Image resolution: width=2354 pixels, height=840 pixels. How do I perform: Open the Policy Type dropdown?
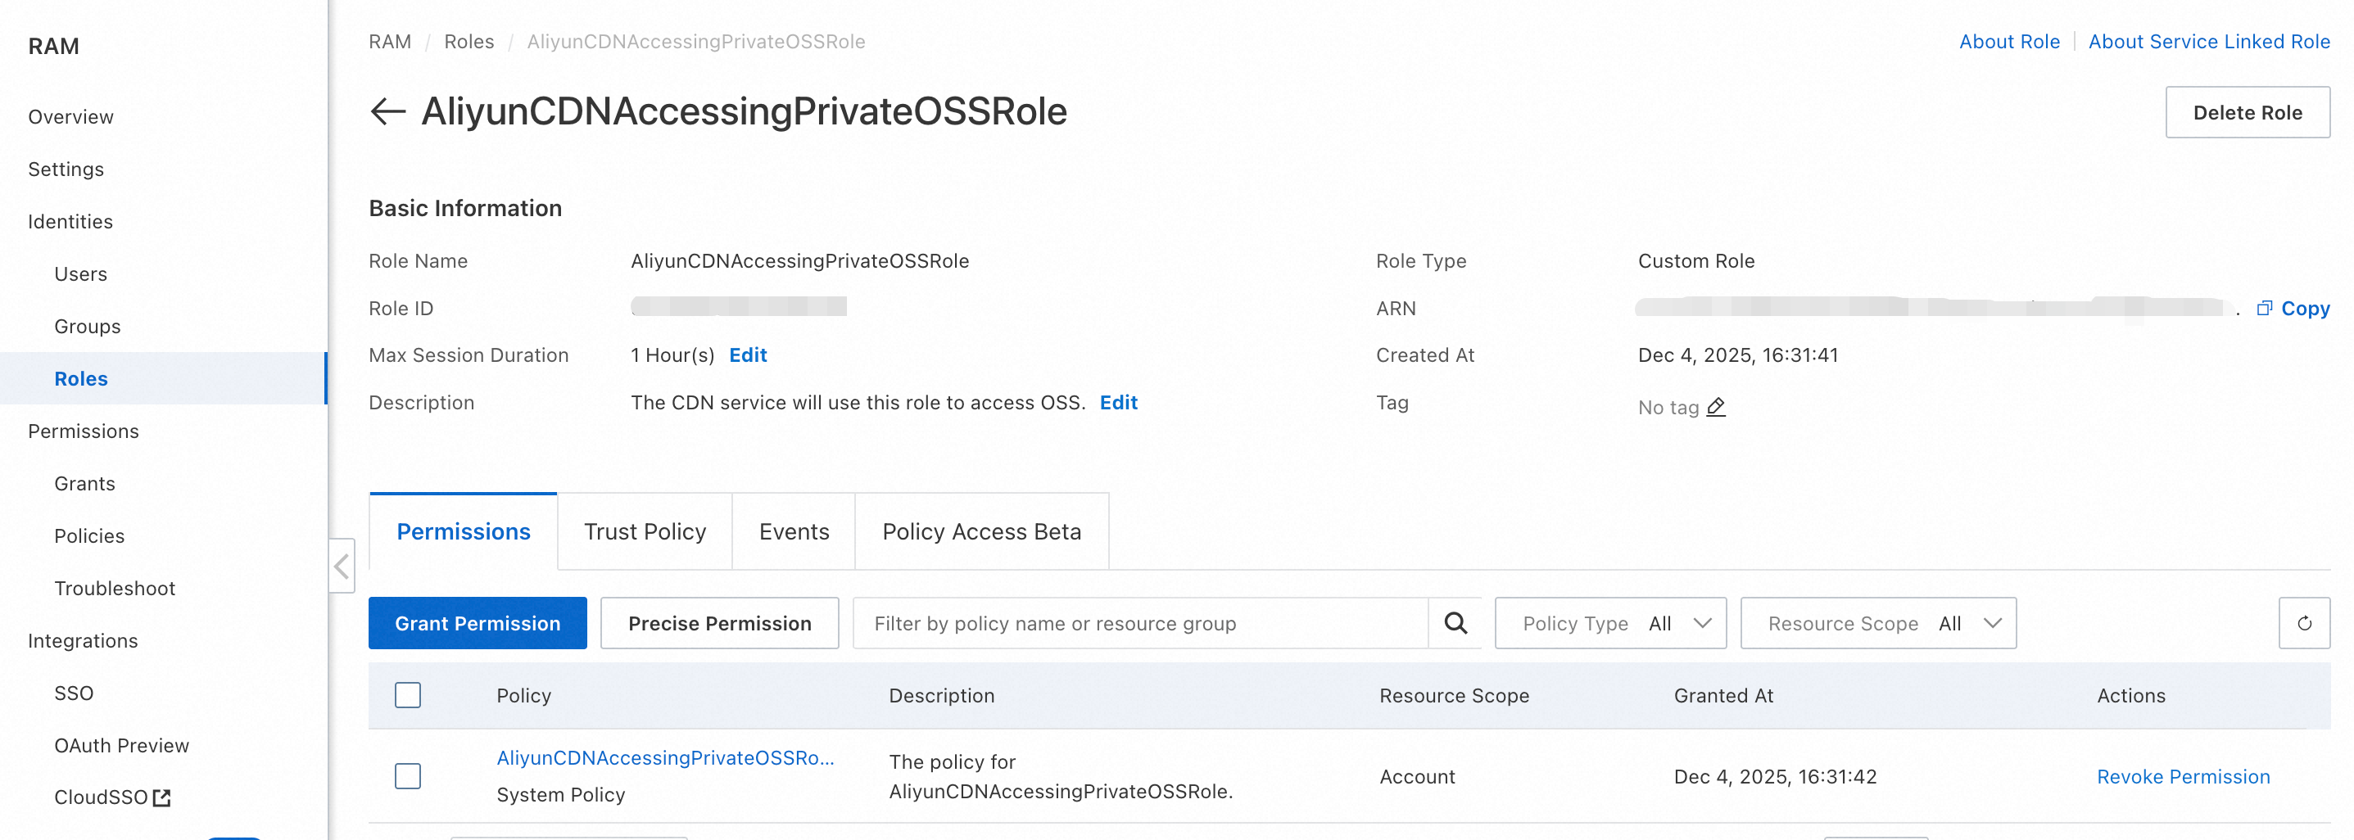[x=1610, y=624]
